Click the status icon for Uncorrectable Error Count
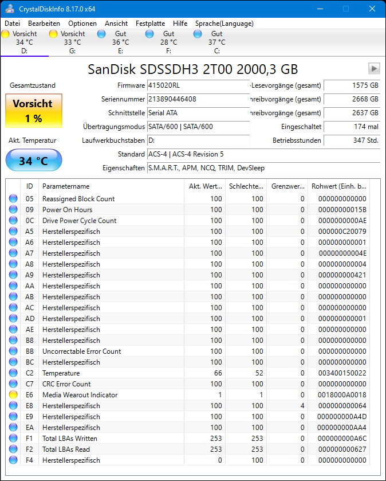Screen dimensions: 386x481 pos(13,351)
